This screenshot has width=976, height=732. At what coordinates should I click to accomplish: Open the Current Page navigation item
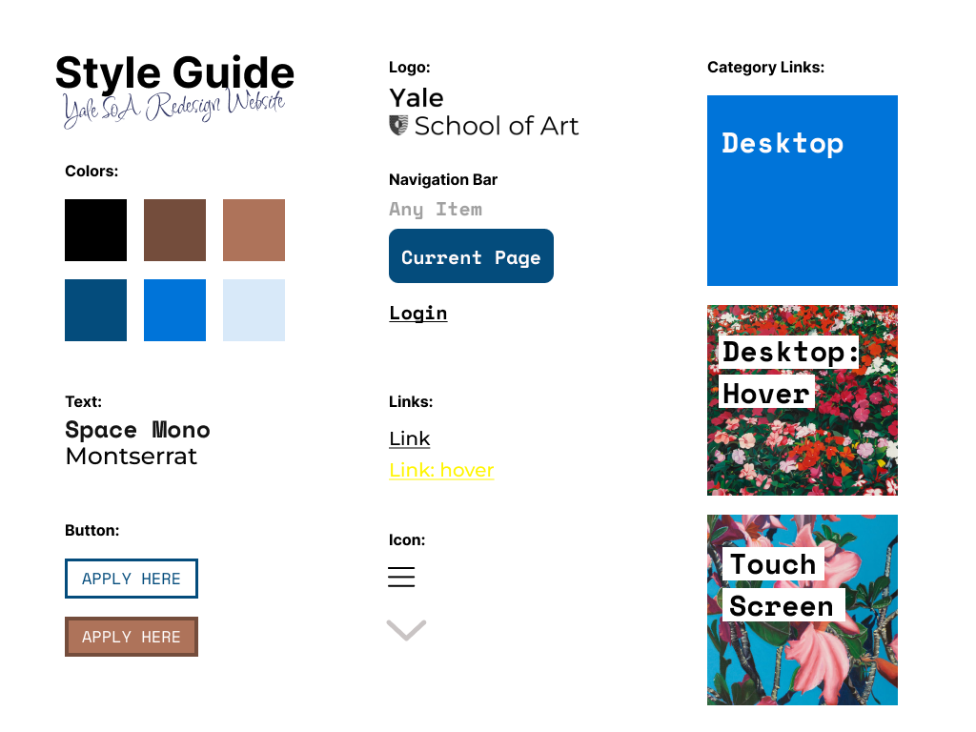pyautogui.click(x=471, y=255)
